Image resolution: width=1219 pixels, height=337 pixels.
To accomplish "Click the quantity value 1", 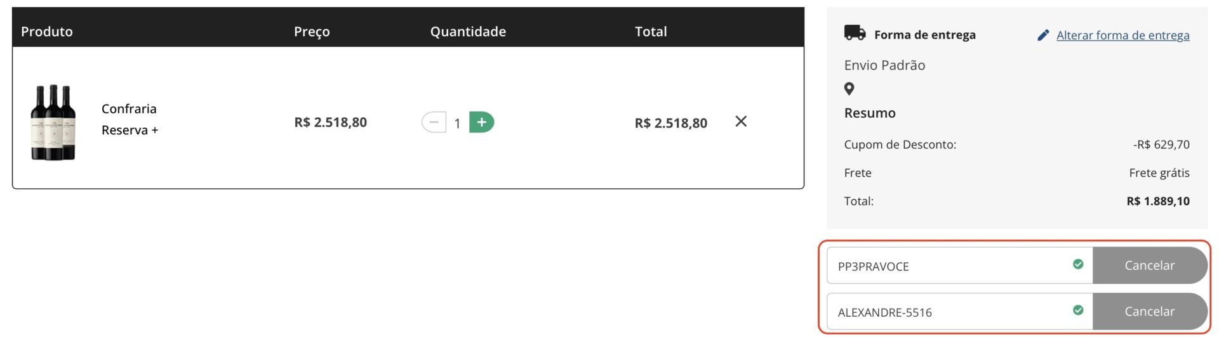I will click(x=457, y=123).
